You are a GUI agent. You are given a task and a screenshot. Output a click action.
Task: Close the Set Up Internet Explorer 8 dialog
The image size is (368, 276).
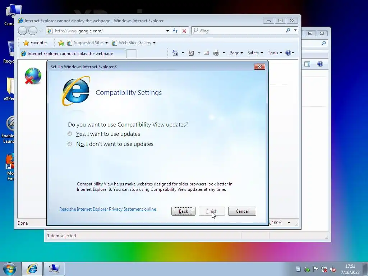coord(259,66)
